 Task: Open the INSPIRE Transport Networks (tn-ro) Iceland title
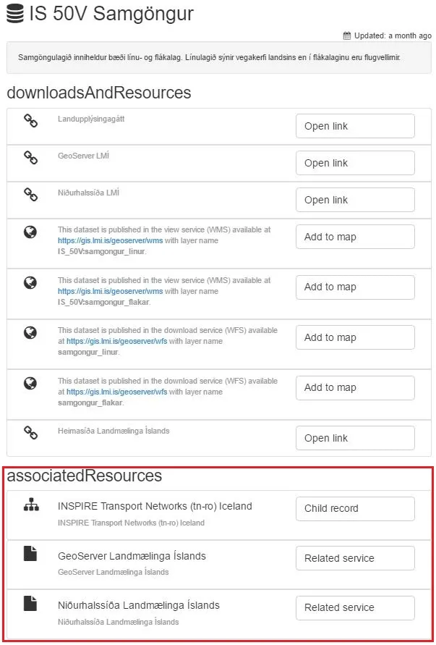click(155, 506)
